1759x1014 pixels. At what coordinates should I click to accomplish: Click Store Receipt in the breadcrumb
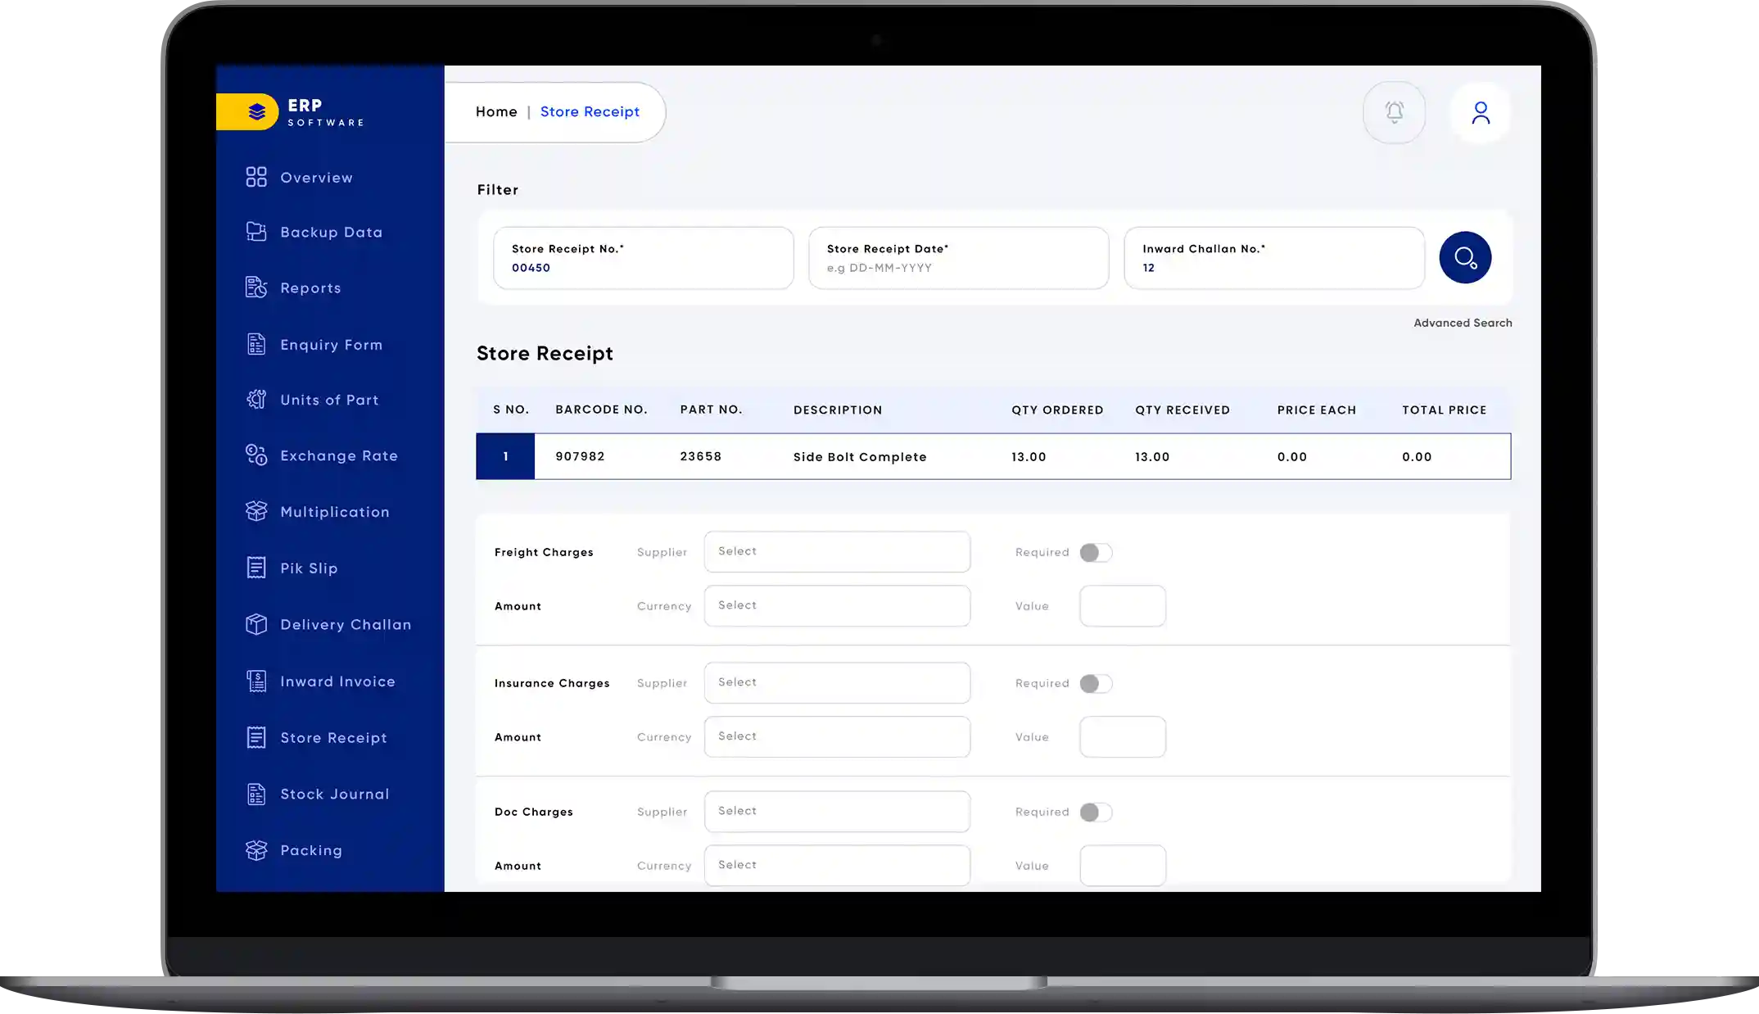(x=590, y=111)
